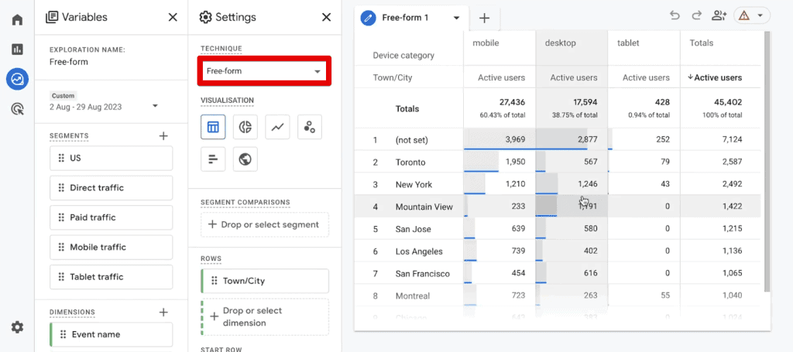
Task: Click the Montreal row label
Action: pyautogui.click(x=413, y=296)
